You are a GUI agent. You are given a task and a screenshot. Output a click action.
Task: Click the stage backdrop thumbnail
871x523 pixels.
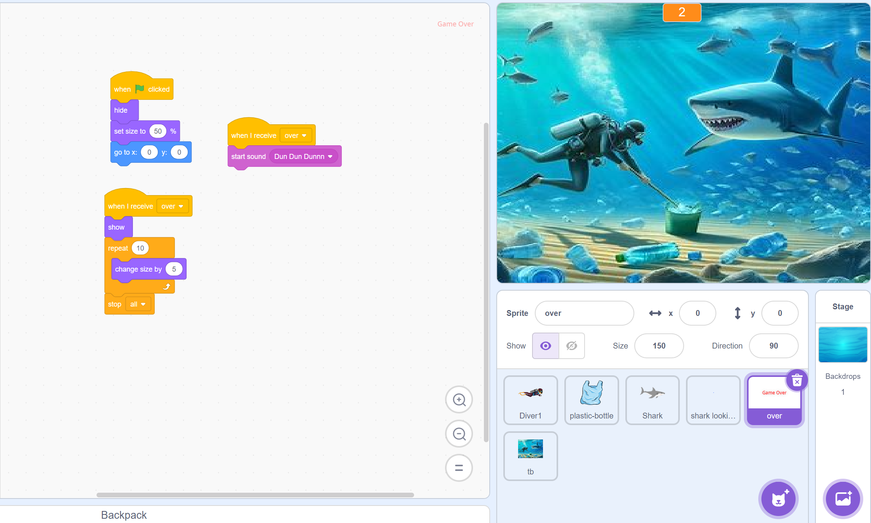click(843, 345)
